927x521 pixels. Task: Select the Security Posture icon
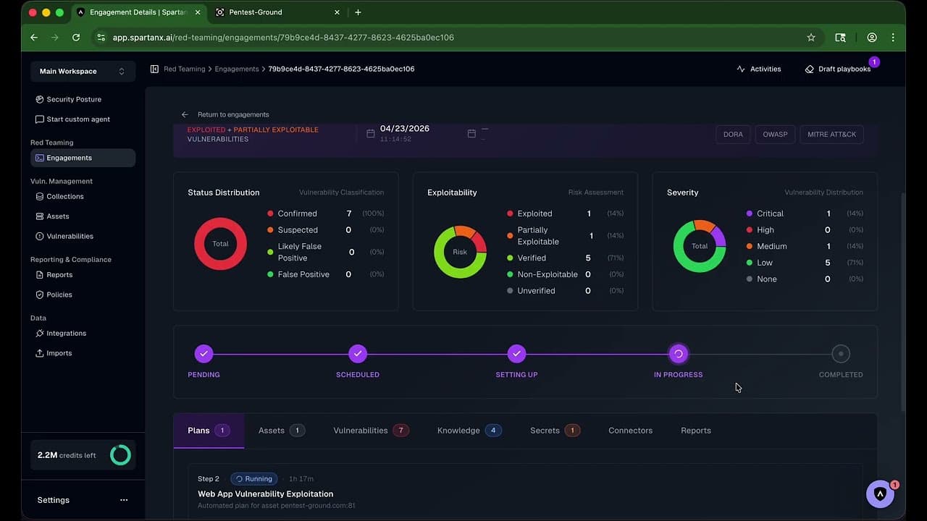pyautogui.click(x=38, y=99)
